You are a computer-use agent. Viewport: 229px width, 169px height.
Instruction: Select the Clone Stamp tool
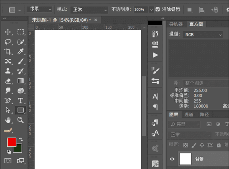click(8, 71)
